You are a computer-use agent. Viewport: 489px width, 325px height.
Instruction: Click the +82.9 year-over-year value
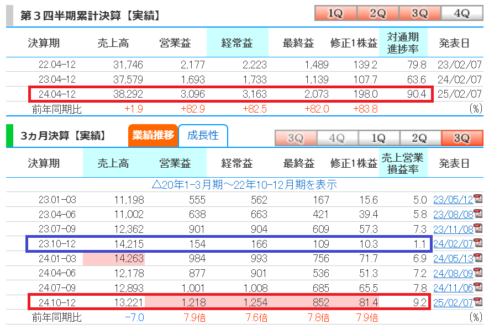[x=193, y=109]
